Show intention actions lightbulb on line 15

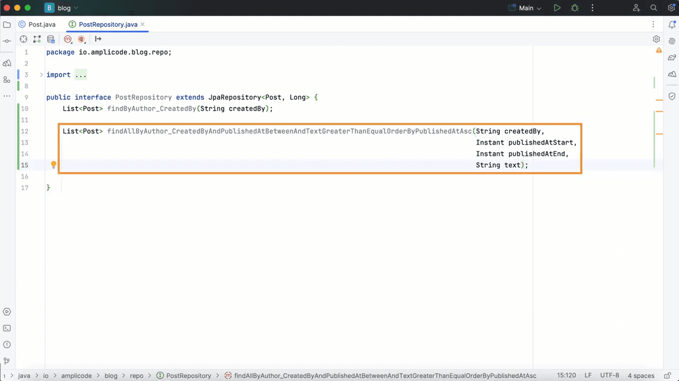click(x=53, y=165)
